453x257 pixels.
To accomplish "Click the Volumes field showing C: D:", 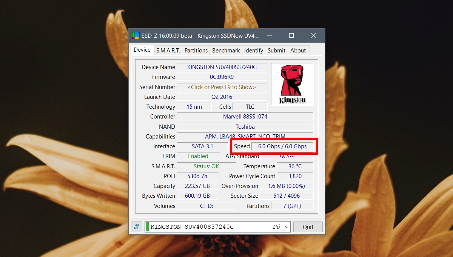I will click(206, 206).
